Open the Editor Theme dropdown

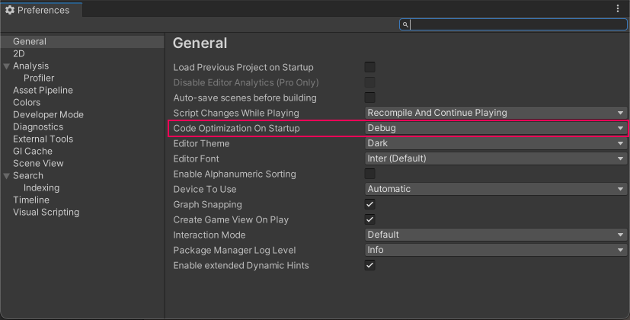click(495, 143)
